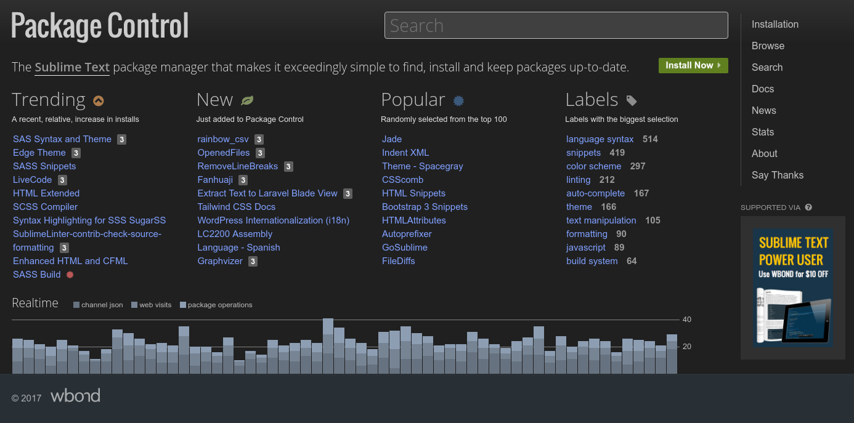The width and height of the screenshot is (854, 423).
Task: Click the Package Control site title
Action: pyautogui.click(x=100, y=26)
